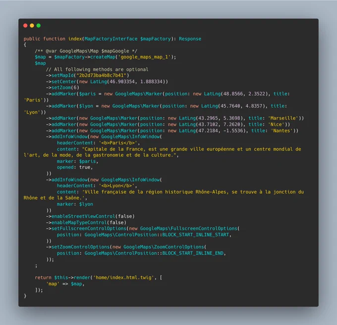Click the yellow minimize dot

click(x=32, y=26)
